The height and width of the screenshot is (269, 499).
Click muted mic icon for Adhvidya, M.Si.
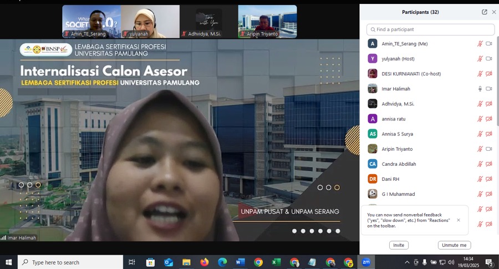[x=480, y=104]
